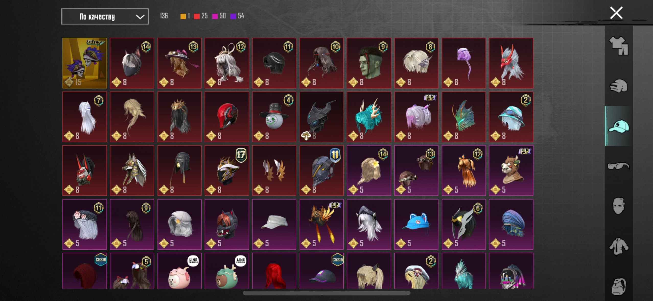Filter by the purple quality swatch
Viewport: 653px width, 301px height.
[233, 16]
